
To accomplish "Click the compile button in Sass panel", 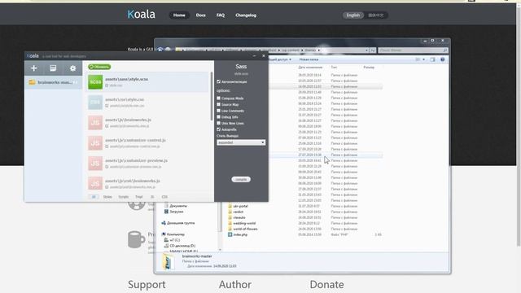I will tap(241, 179).
